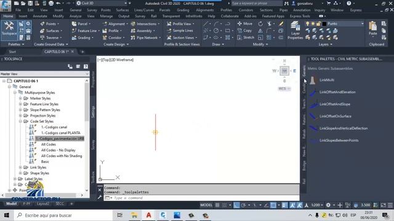394x221 pixels.
Task: Click the Toolspace help question mark icon
Action: (x=86, y=66)
